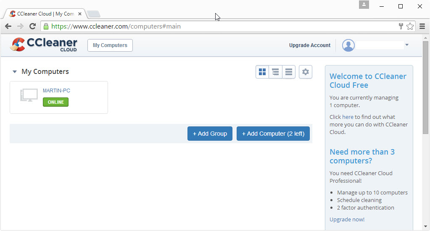Click the 'here' link in sidebar
The image size is (430, 231).
[x=348, y=117]
